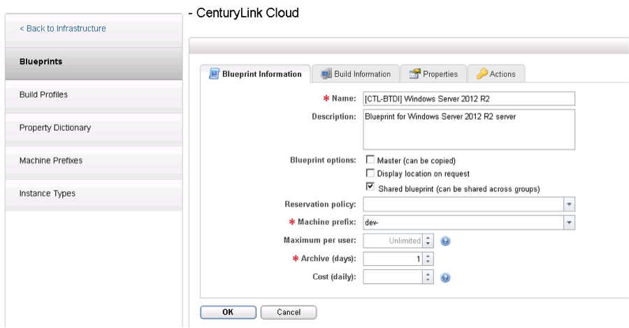Image resolution: width=629 pixels, height=328 pixels.
Task: Switch to Blueprint Information tab
Action: coord(255,74)
